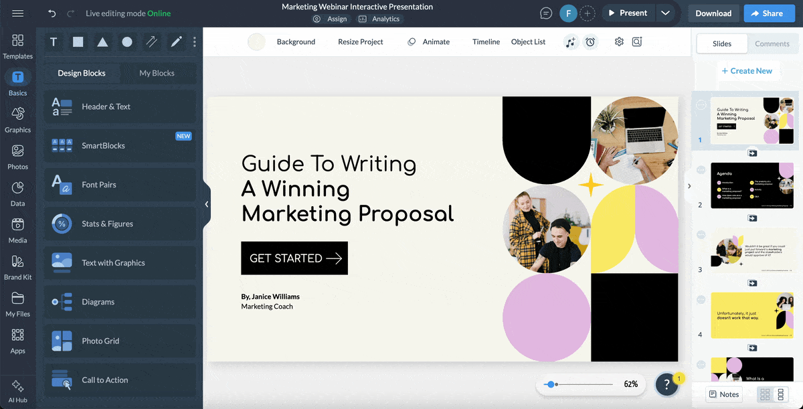Click the Download button
The image size is (803, 409).
713,13
